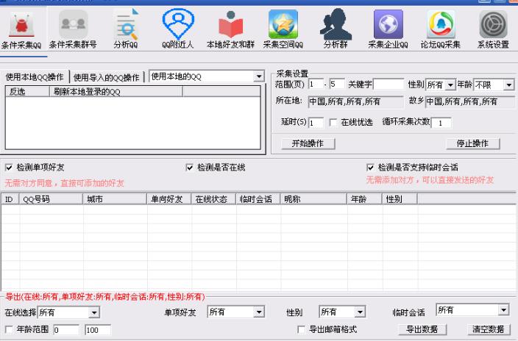This screenshot has width=518, height=341.
Task: Open the 采集空间QQ tool
Action: 283,30
